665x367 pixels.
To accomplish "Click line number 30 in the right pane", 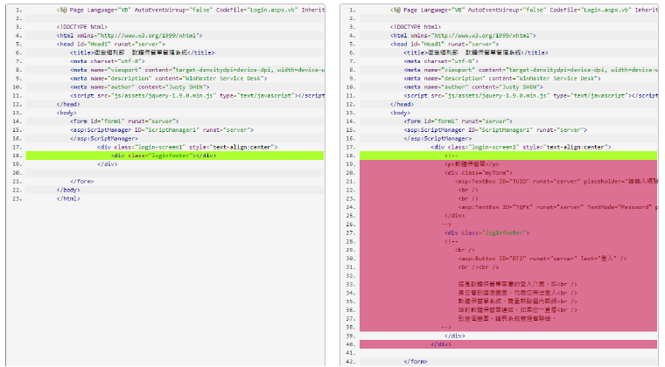I will click(x=350, y=259).
